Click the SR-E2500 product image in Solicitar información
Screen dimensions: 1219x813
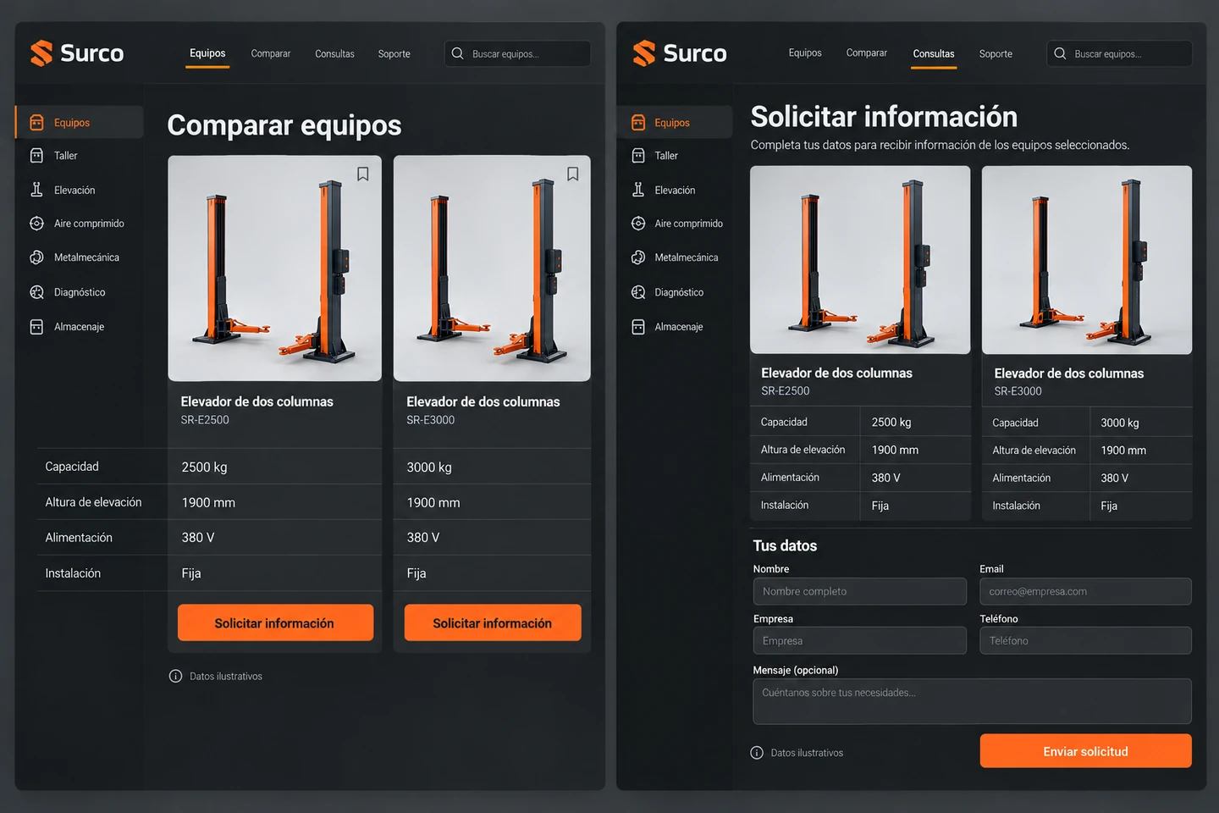pyautogui.click(x=860, y=259)
